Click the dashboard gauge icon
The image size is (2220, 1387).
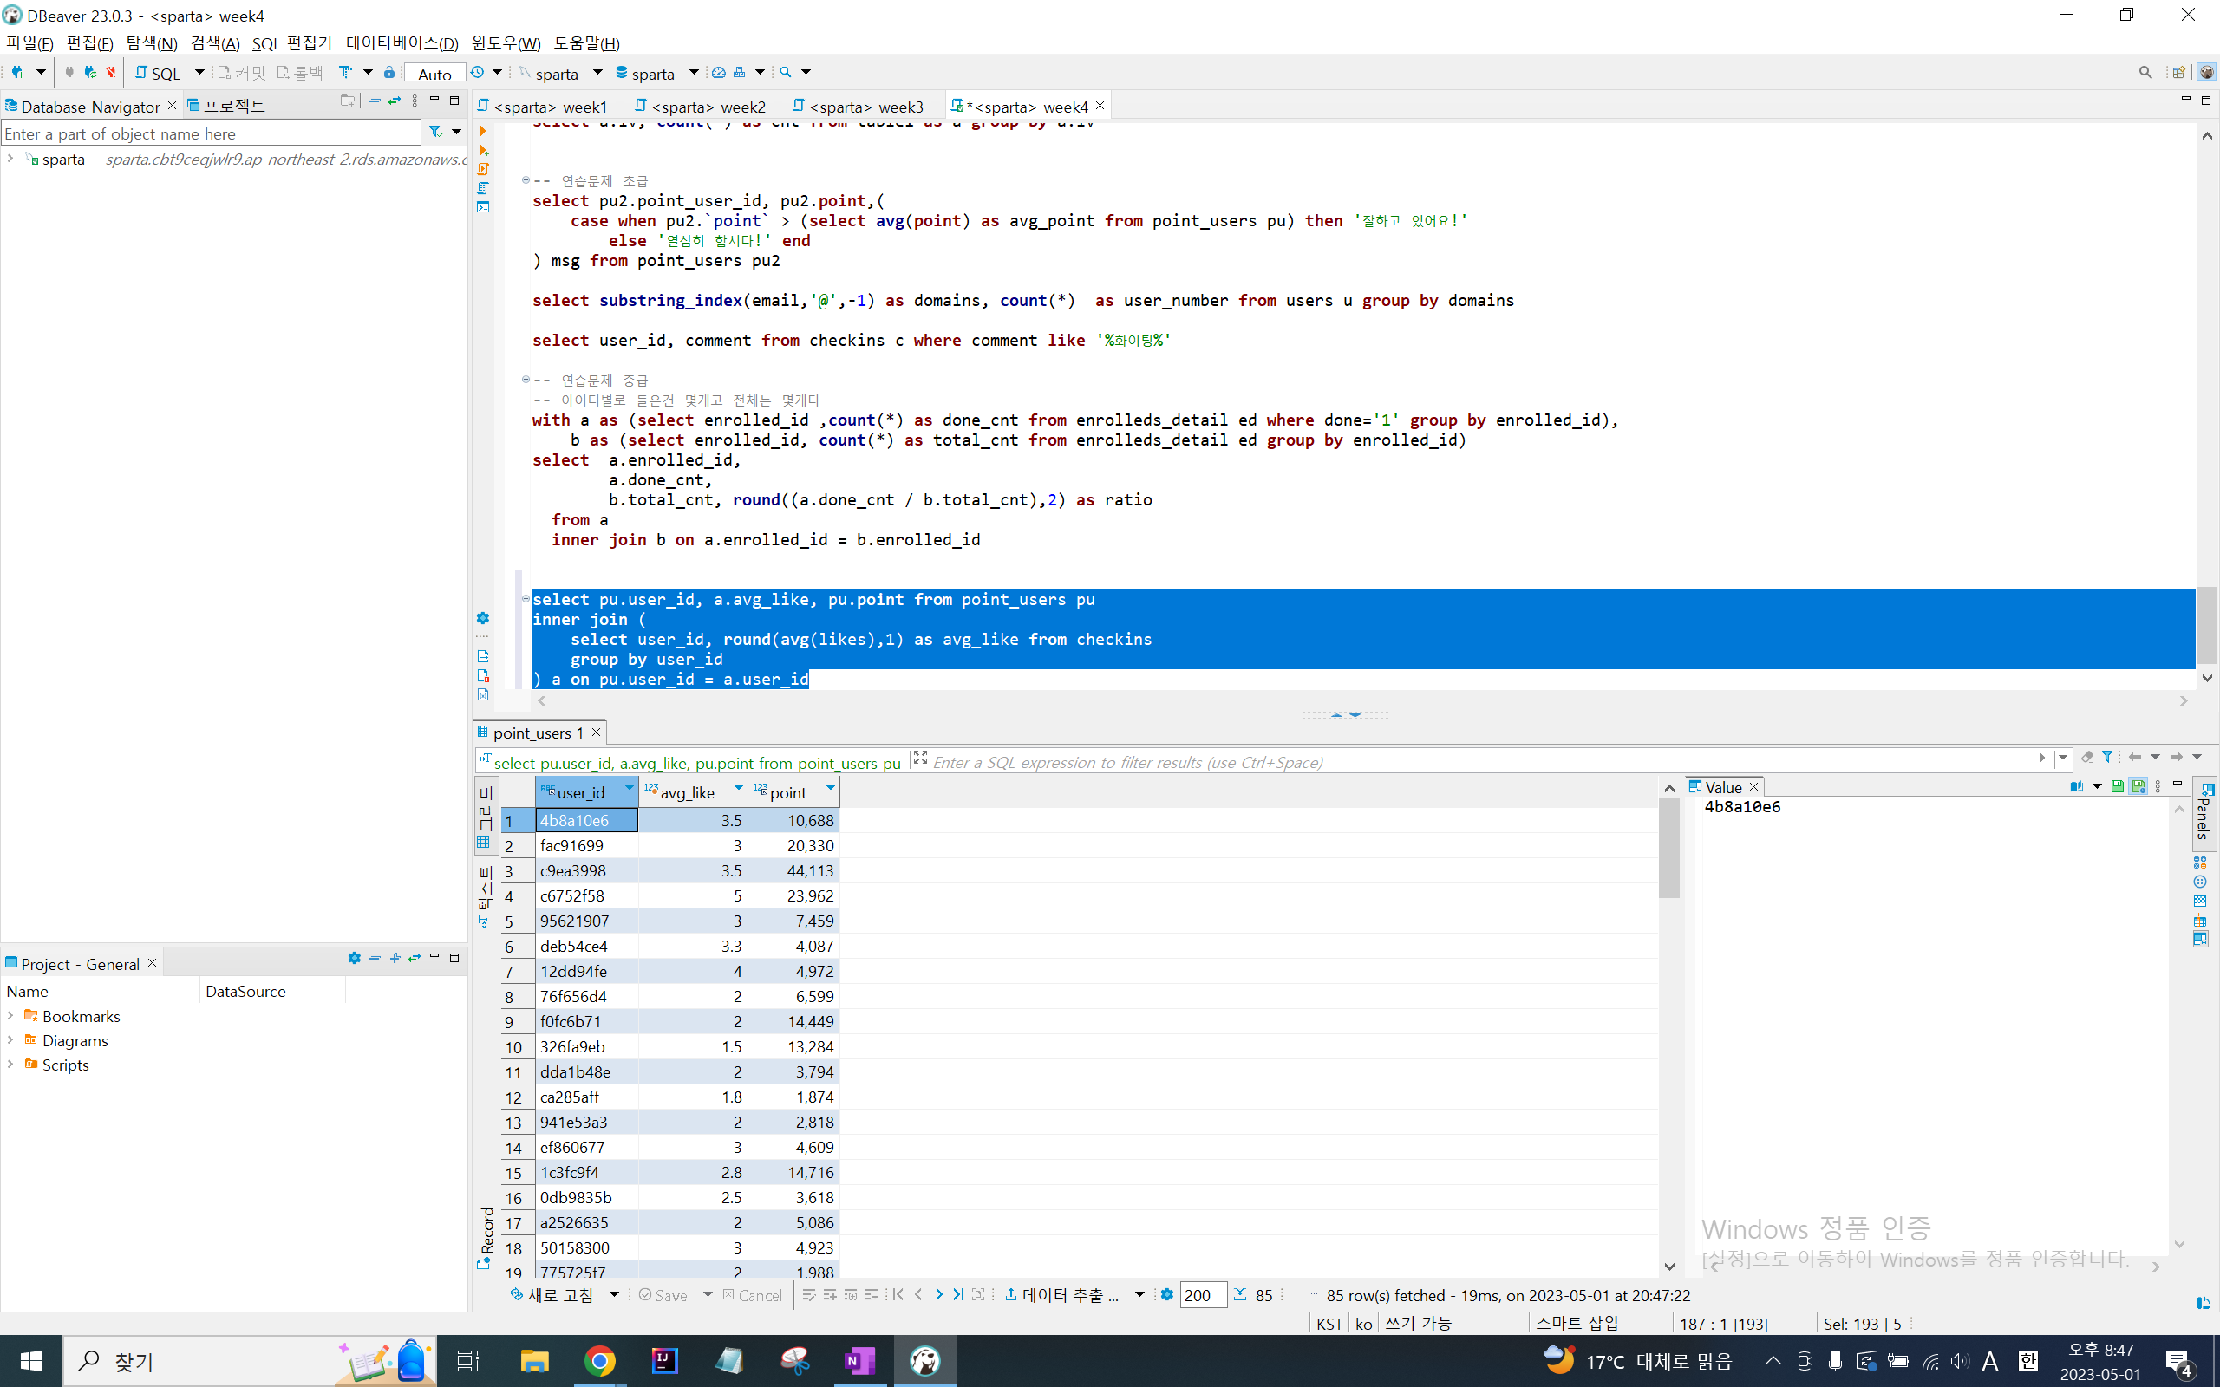pyautogui.click(x=719, y=72)
